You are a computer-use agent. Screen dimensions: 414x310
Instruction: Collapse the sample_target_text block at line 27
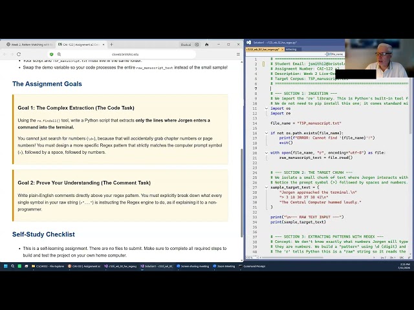pos(267,187)
